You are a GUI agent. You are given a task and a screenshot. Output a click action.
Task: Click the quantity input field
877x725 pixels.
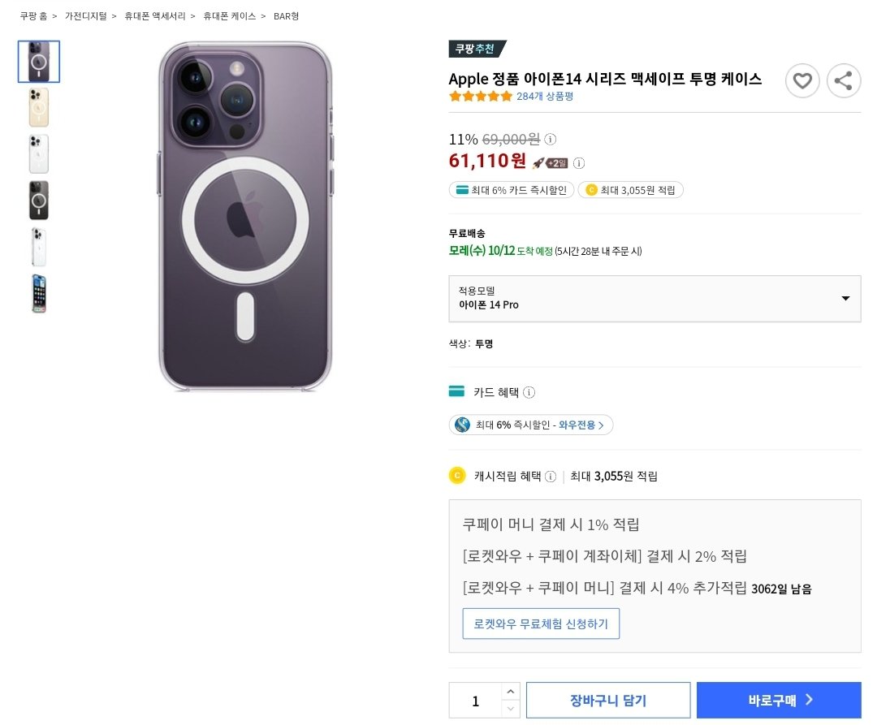(x=475, y=701)
